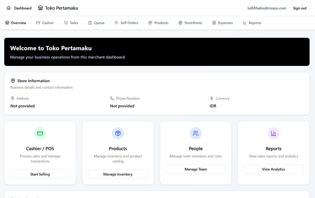Click the Address pin icon
The height and width of the screenshot is (198, 315).
point(13,98)
